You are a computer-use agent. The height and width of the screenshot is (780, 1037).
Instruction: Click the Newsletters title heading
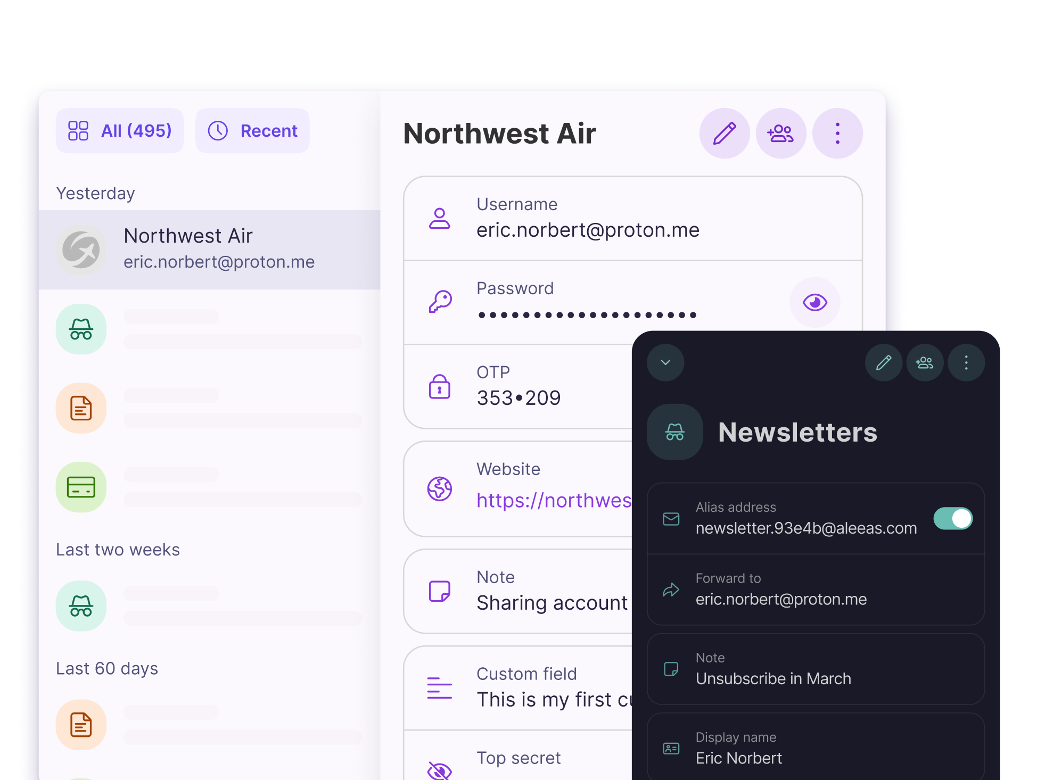[x=797, y=432]
